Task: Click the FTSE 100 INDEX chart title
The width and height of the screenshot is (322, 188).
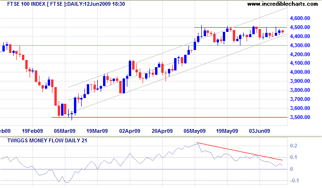Action: (x=66, y=4)
